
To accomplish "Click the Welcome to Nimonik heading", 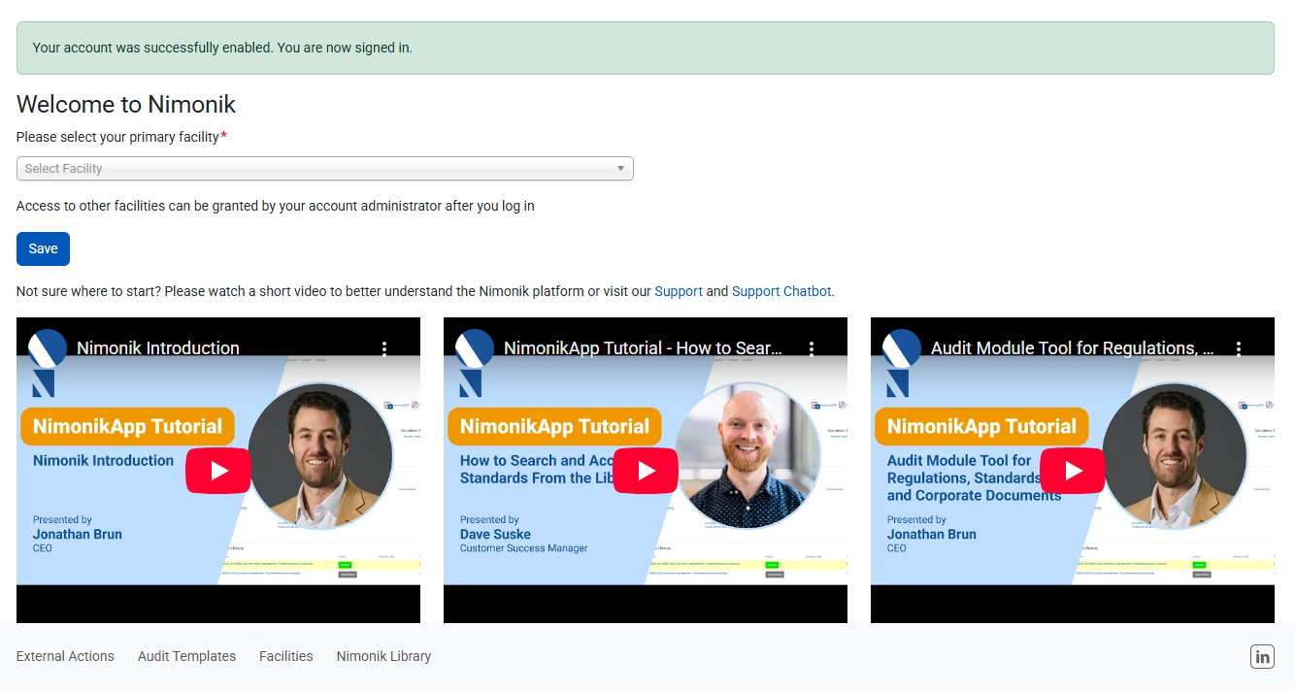I will point(126,105).
